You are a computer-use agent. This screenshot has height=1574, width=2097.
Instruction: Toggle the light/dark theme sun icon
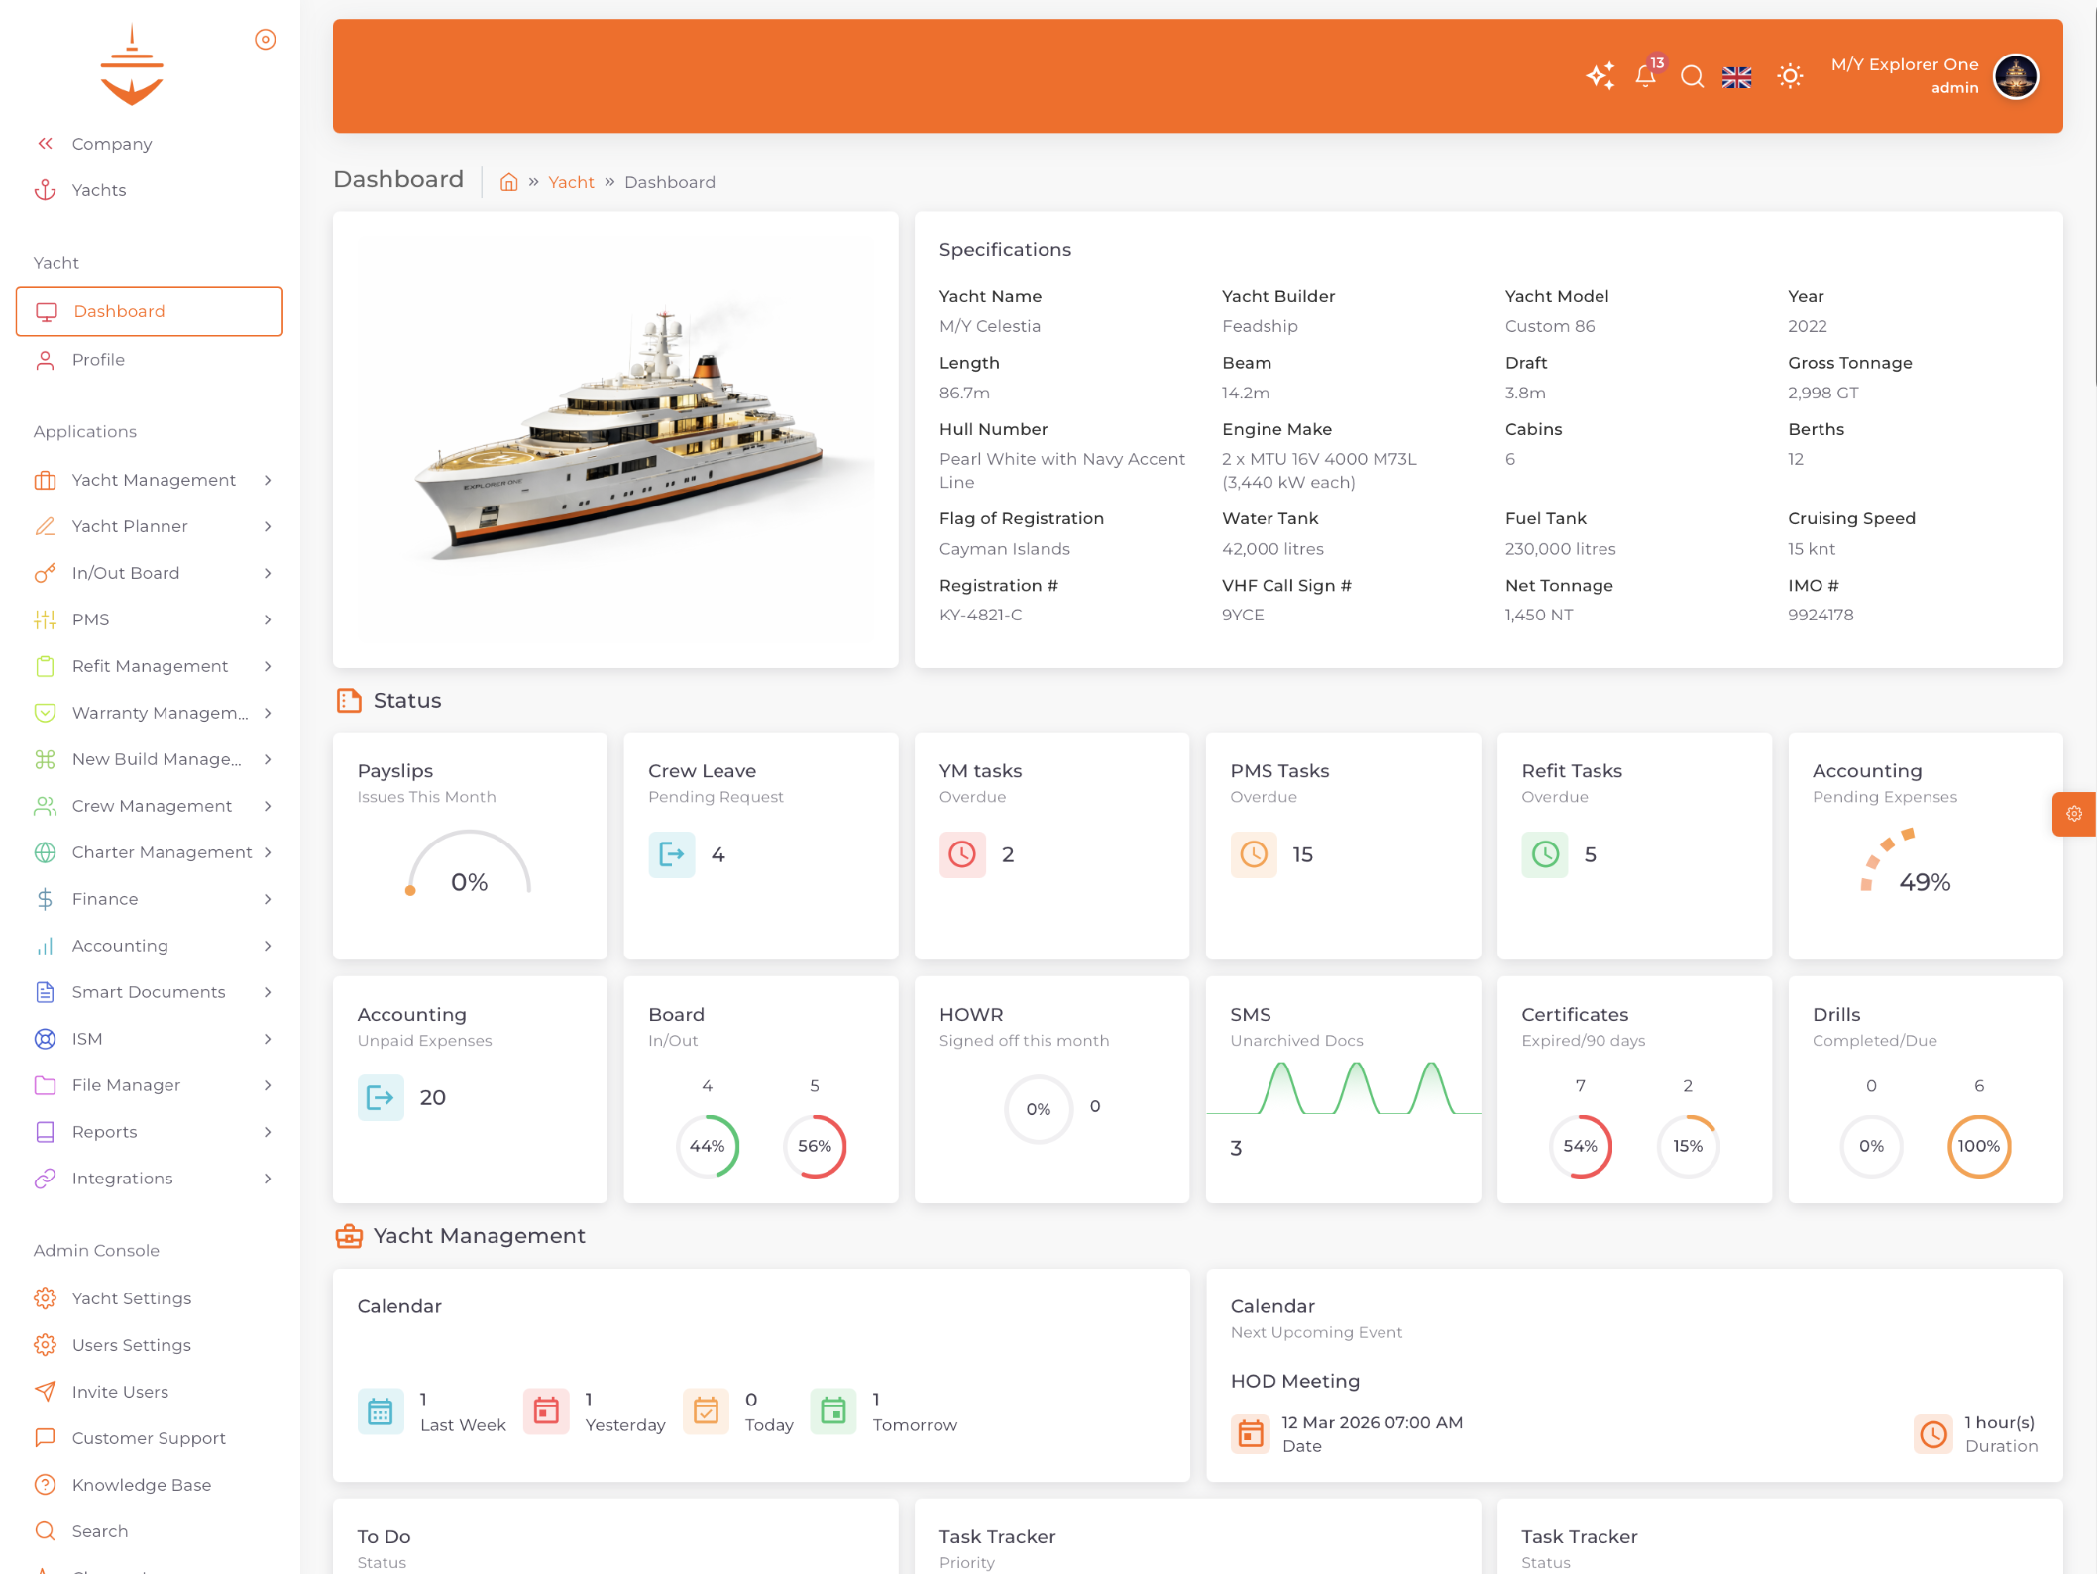1789,76
